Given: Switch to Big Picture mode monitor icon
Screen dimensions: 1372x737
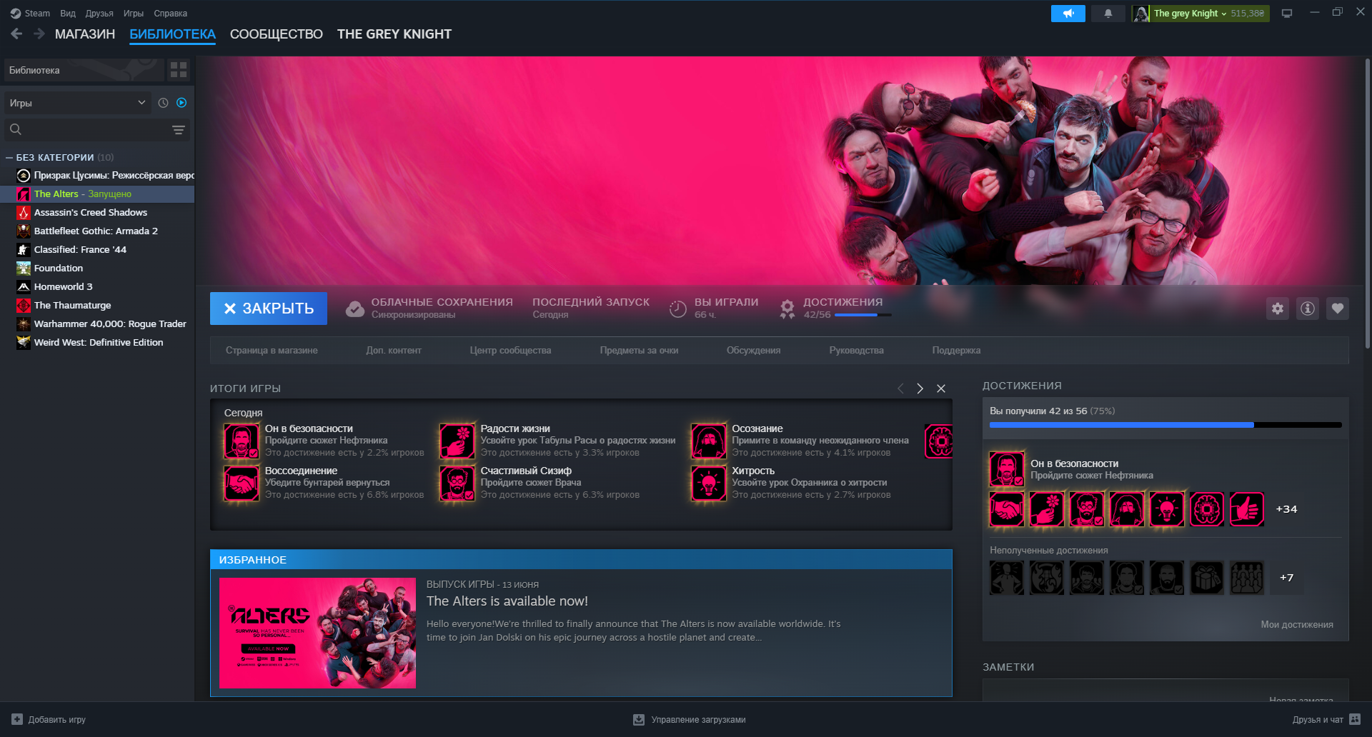Looking at the screenshot, I should (x=1287, y=14).
